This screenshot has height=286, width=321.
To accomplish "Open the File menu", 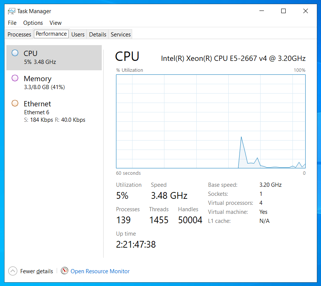I will click(x=12, y=23).
